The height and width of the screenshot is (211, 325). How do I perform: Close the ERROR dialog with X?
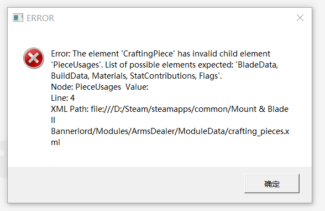point(300,18)
